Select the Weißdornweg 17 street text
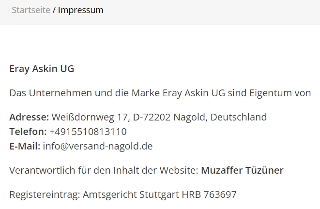 pos(91,117)
